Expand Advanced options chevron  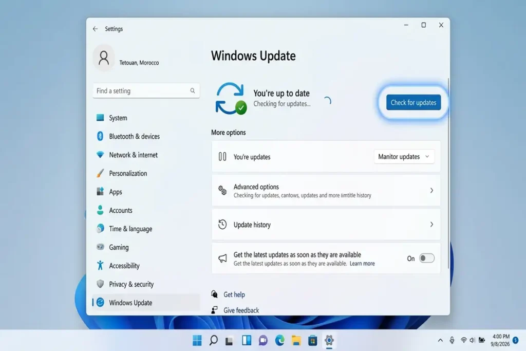[431, 190]
